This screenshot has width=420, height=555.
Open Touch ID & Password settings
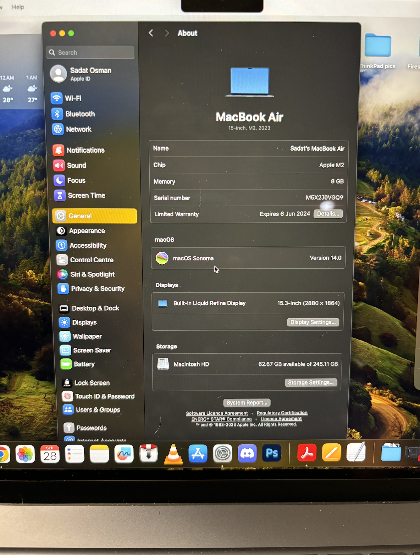tap(98, 396)
